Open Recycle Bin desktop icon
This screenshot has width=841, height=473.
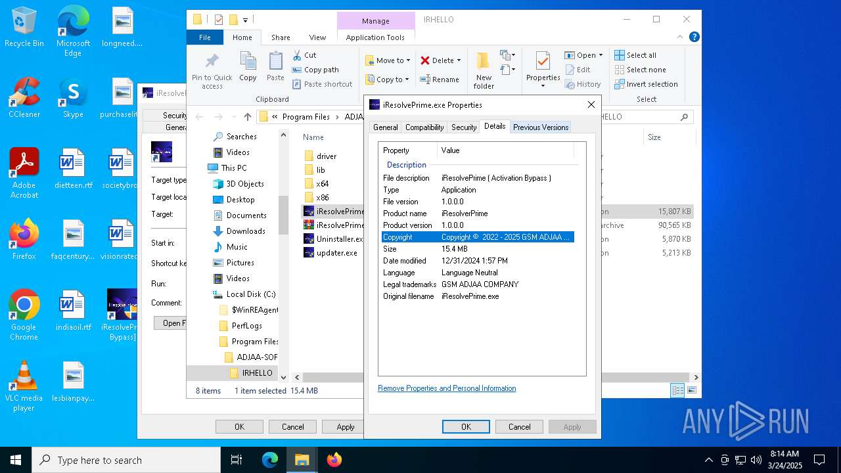pos(24,28)
